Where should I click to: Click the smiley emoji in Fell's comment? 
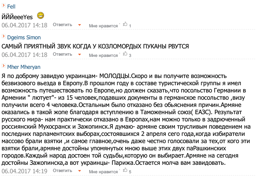(x=40, y=15)
